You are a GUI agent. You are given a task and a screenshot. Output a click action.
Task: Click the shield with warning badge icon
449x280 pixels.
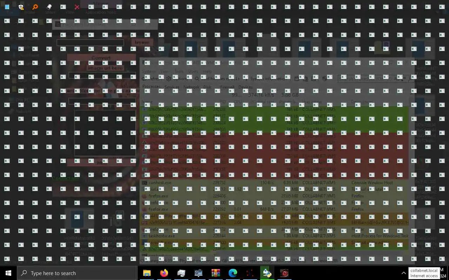pos(21,7)
